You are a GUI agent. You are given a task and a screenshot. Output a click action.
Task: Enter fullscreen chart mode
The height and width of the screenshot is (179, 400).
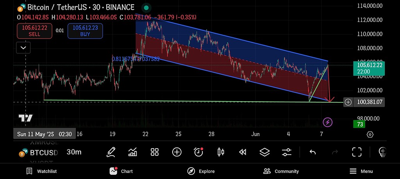click(x=357, y=152)
